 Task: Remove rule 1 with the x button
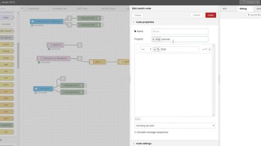(x=210, y=49)
